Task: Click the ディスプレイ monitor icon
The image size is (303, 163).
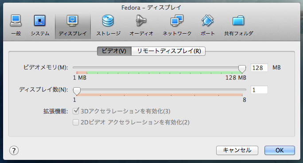Action: point(73,21)
